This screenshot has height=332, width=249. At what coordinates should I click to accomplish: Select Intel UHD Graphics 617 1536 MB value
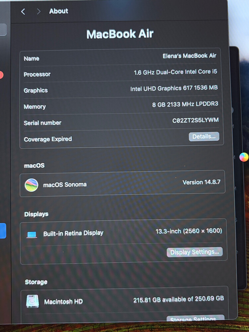[174, 88]
